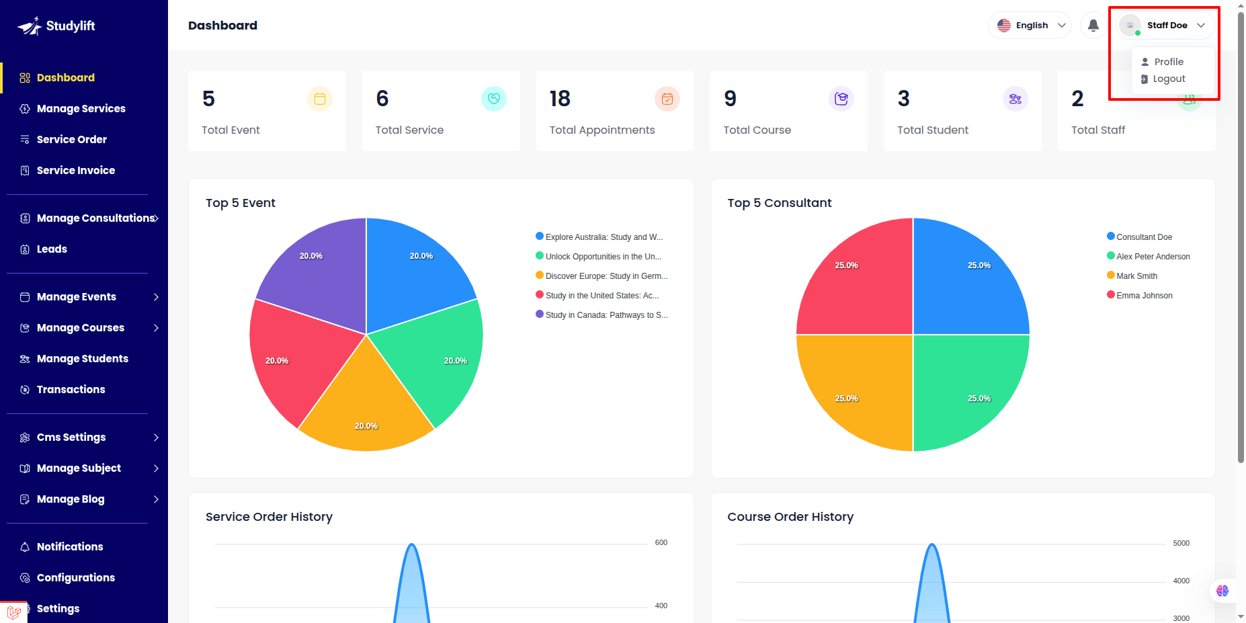Open the English language dropdown
Screen dimensions: 1246x623
[1030, 26]
